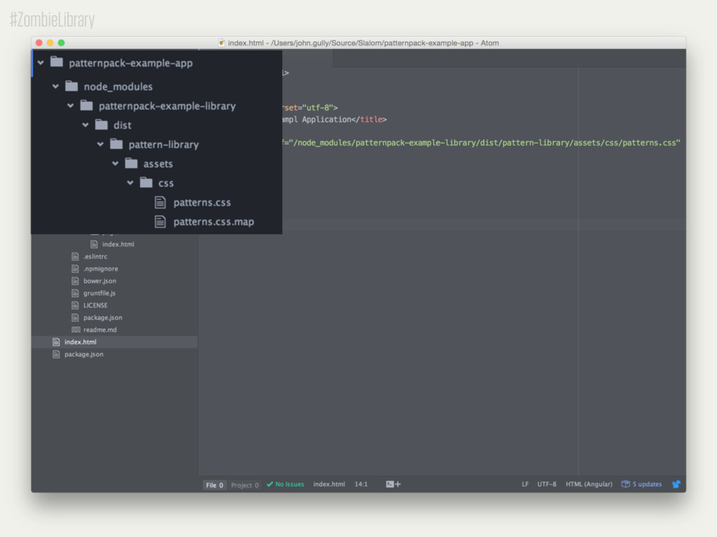This screenshot has width=717, height=537.
Task: Click the assets folder icon
Action: (131, 163)
